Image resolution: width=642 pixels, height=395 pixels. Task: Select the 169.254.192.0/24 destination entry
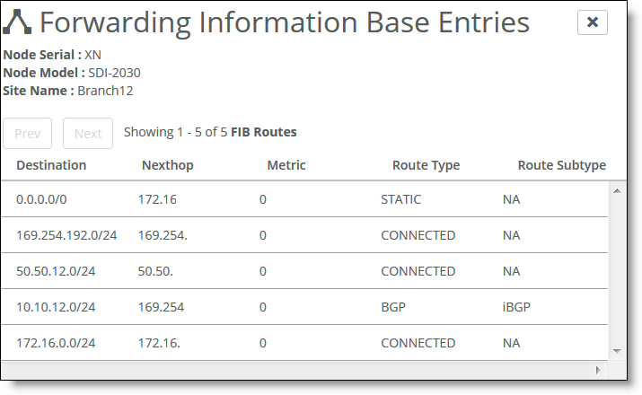tap(66, 235)
